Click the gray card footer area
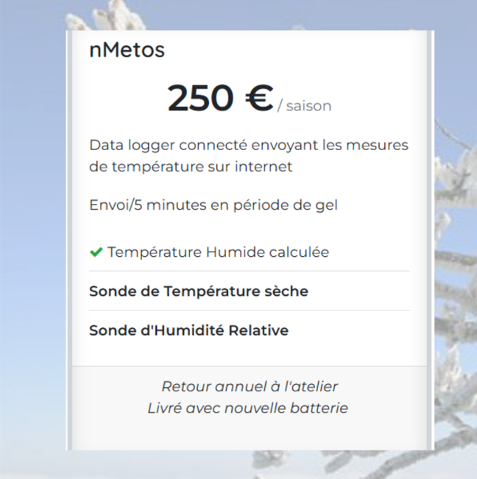The width and height of the screenshot is (477, 479). [250, 408]
